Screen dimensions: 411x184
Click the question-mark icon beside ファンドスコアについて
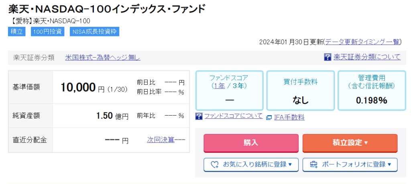pos(199,116)
